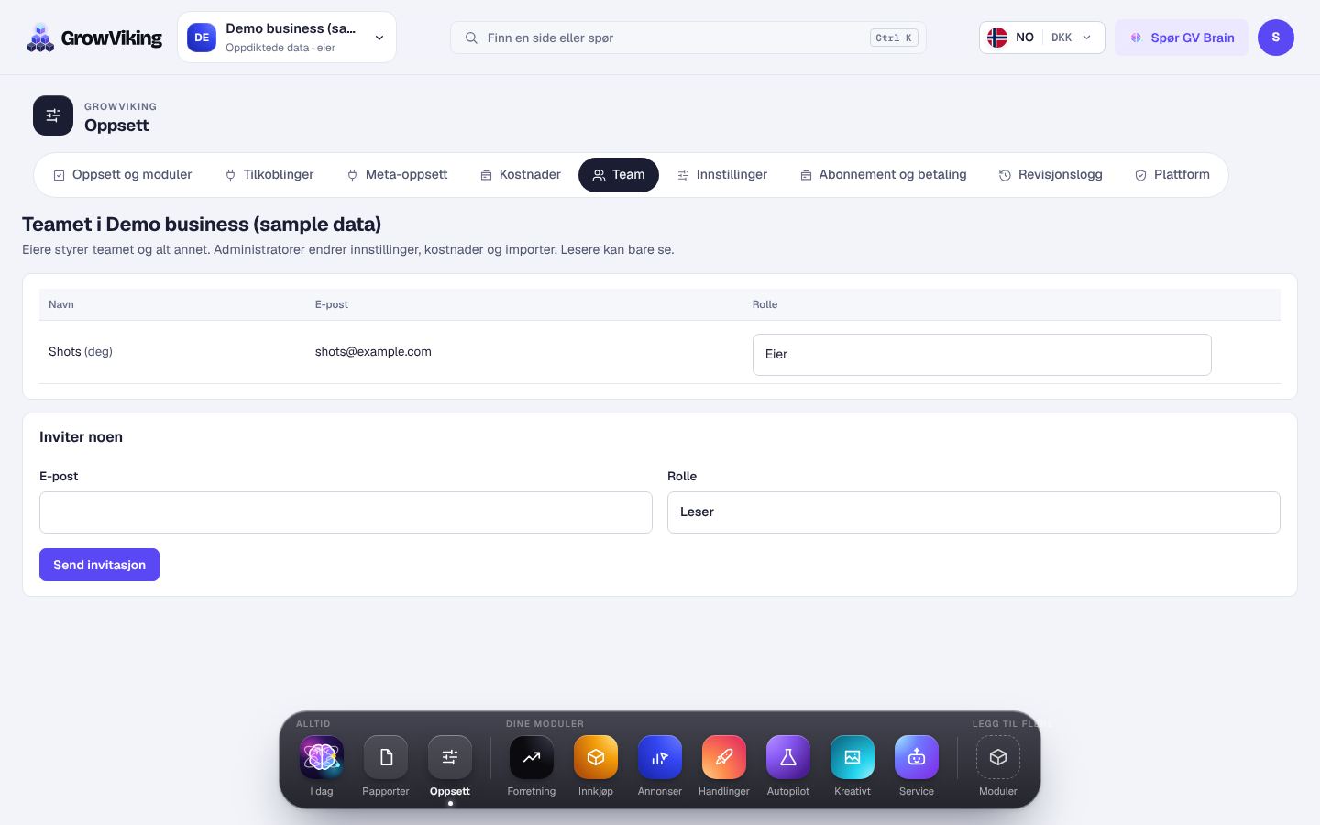This screenshot has width=1320, height=825.
Task: Click the Inviter noen heading
Action: coord(81,437)
